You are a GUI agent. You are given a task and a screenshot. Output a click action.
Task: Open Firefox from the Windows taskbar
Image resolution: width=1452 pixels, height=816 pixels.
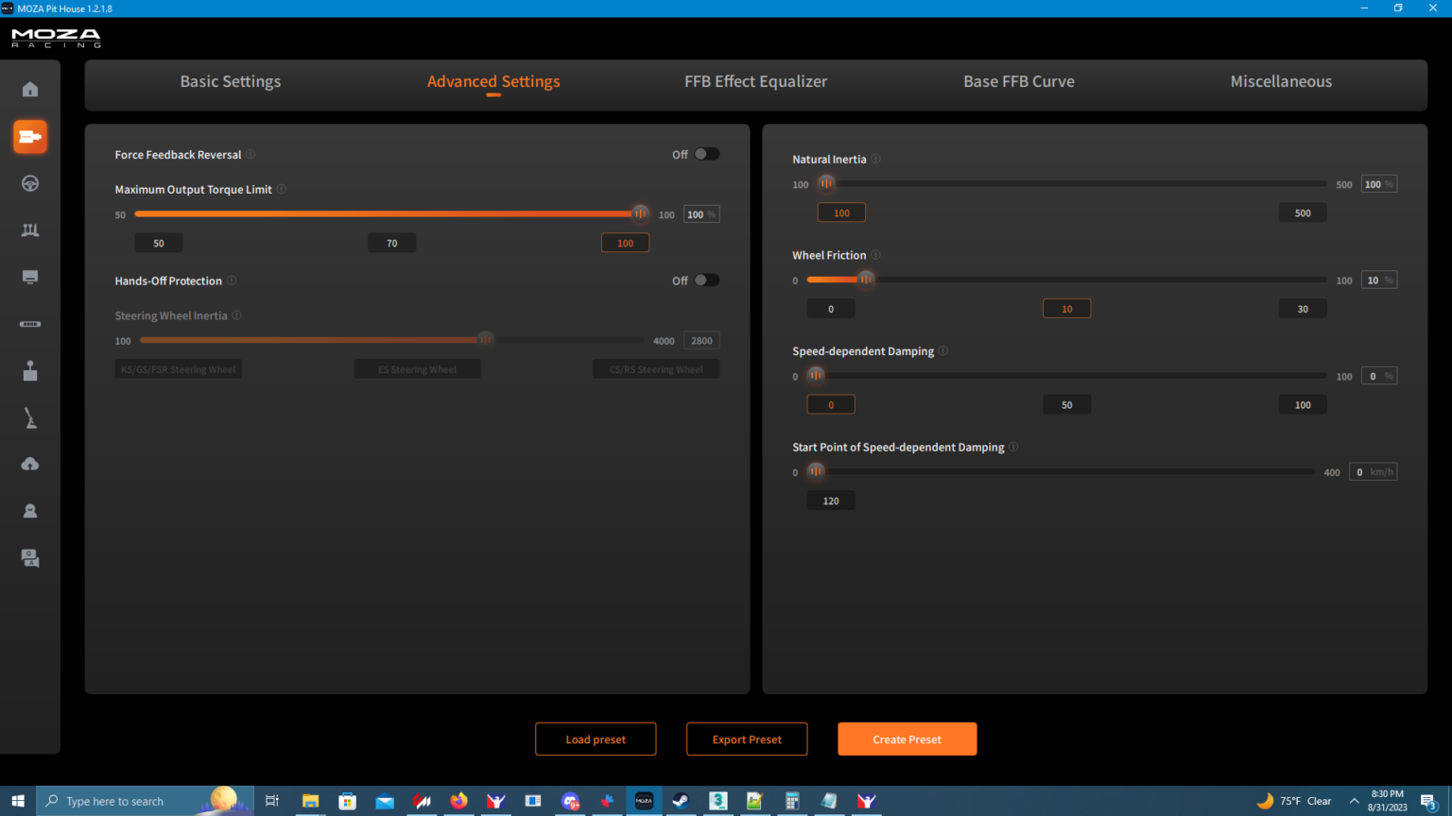pyautogui.click(x=458, y=801)
